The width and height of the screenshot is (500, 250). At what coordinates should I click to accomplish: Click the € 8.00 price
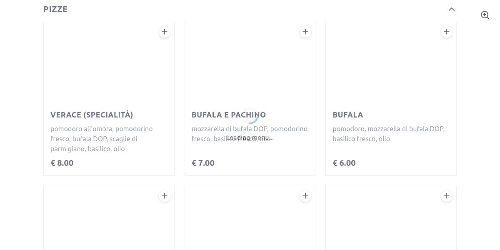tap(62, 163)
